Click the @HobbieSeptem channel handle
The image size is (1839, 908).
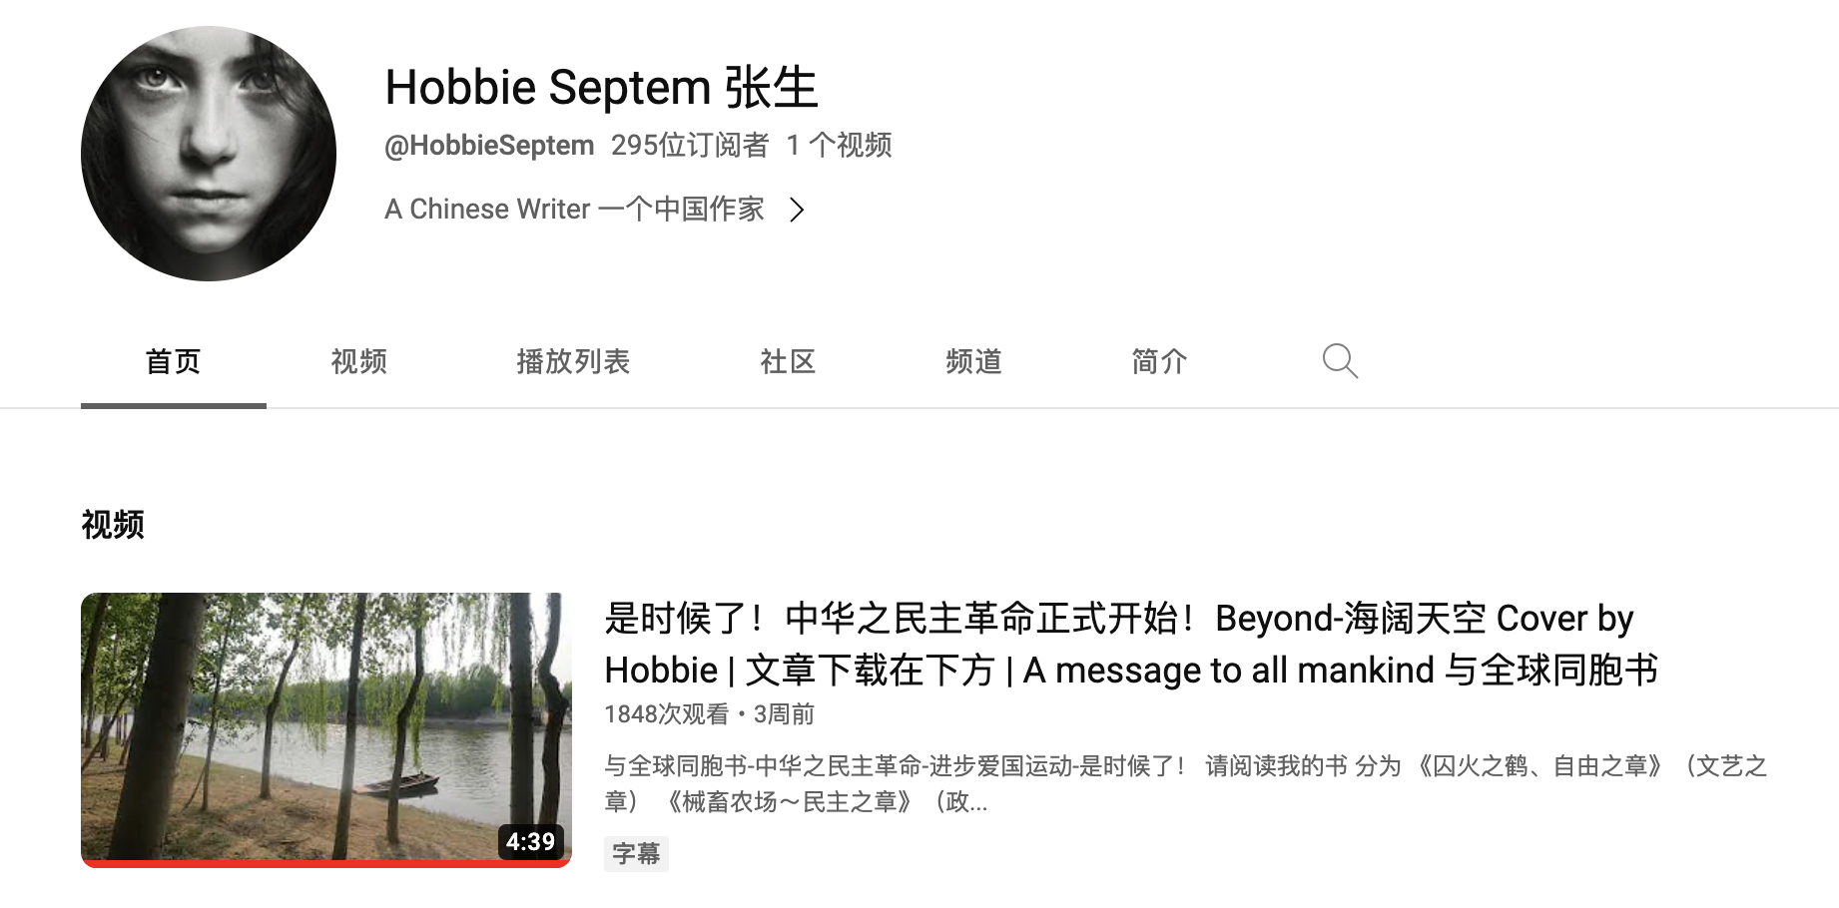point(489,146)
